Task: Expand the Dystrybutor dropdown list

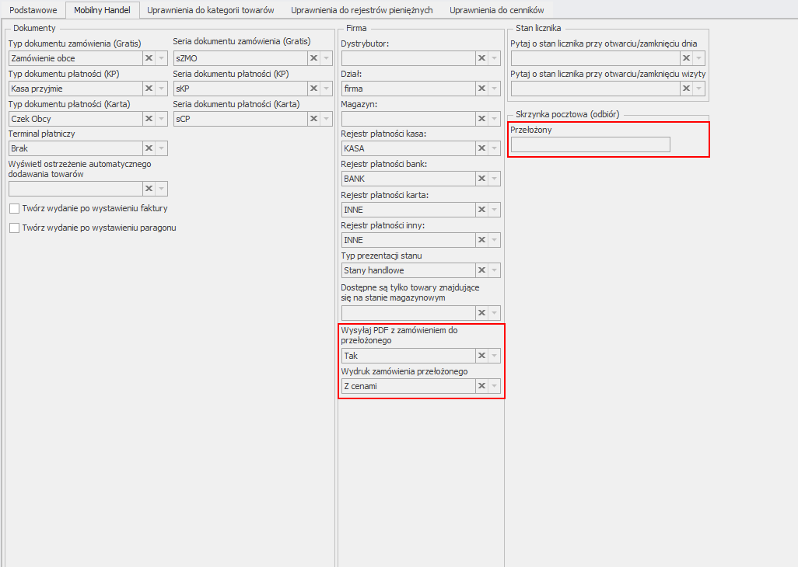Action: point(495,58)
